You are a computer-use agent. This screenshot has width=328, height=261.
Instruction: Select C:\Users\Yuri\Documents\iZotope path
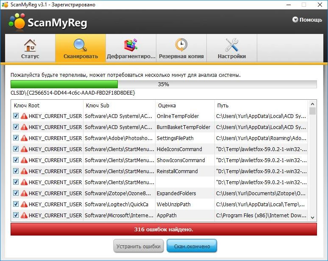point(261,193)
